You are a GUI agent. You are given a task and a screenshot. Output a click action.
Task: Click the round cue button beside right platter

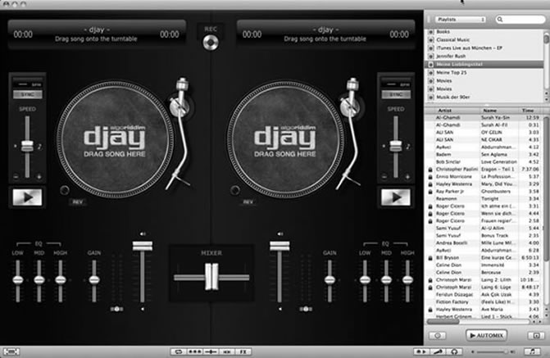pos(235,190)
